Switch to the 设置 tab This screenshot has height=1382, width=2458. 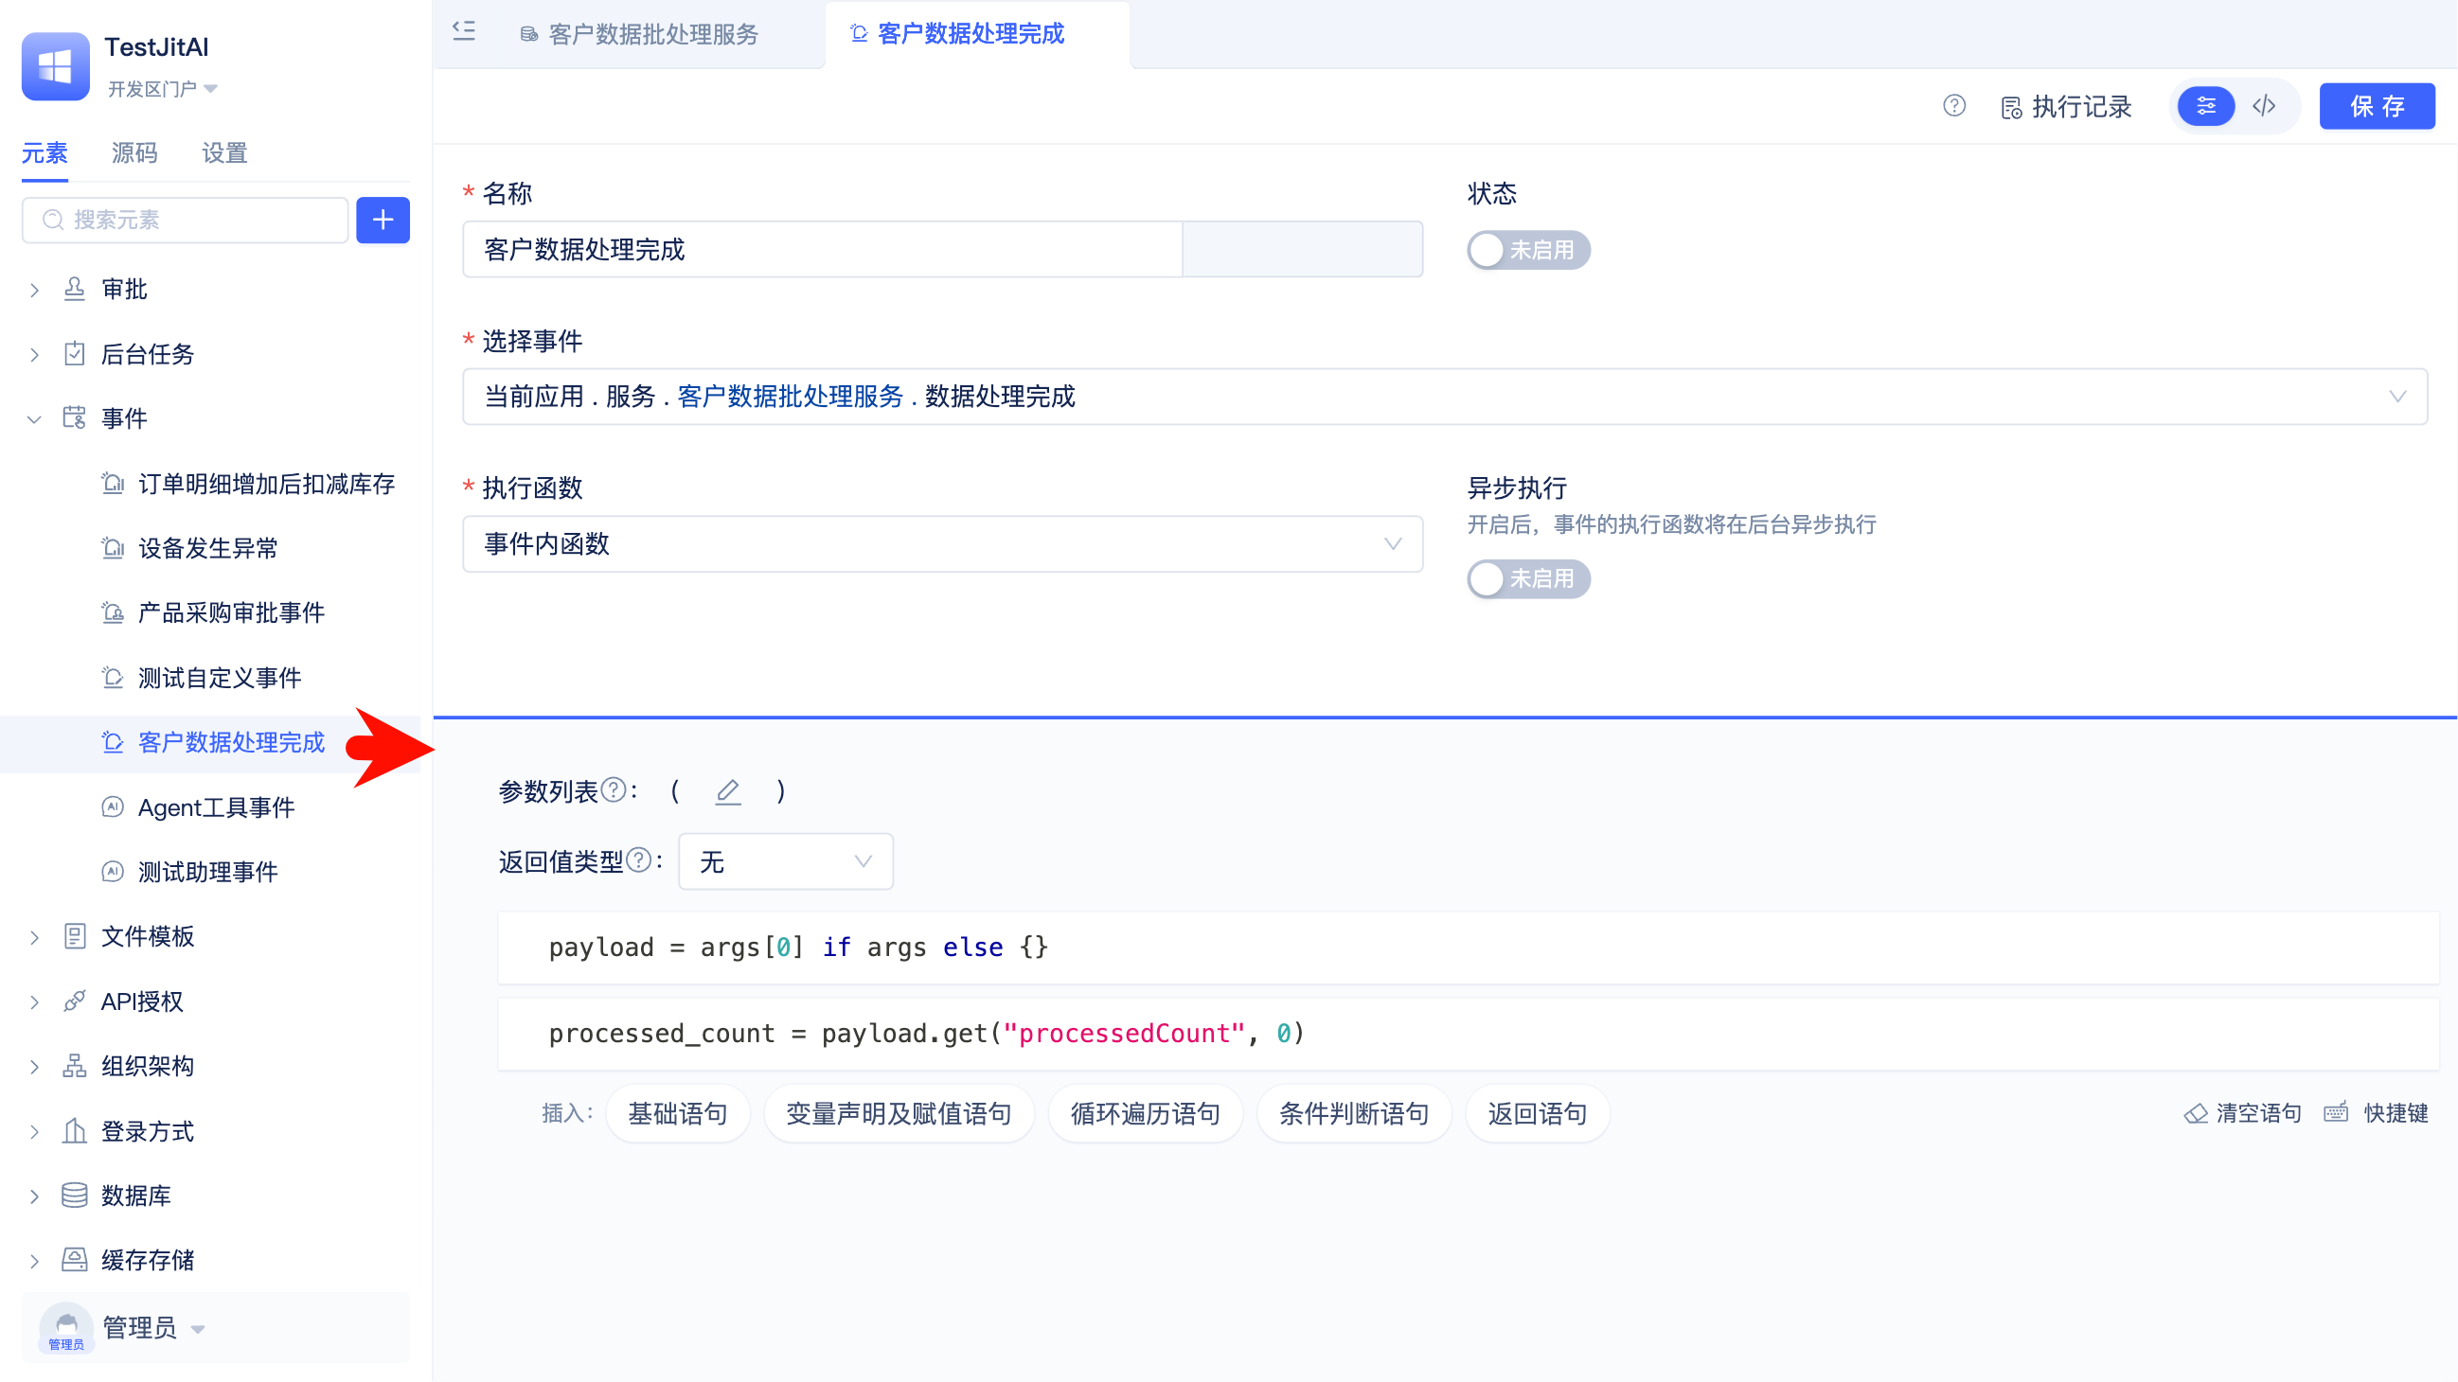pos(225,152)
